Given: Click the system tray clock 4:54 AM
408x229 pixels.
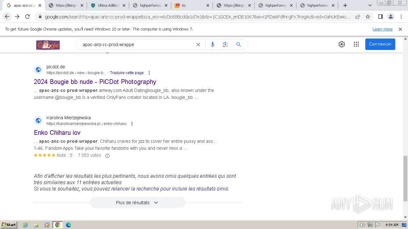Looking at the screenshot, I should tap(392, 225).
